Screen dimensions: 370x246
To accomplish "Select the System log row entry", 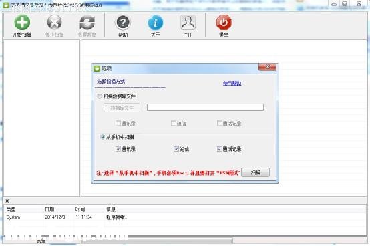I will (x=13, y=217).
